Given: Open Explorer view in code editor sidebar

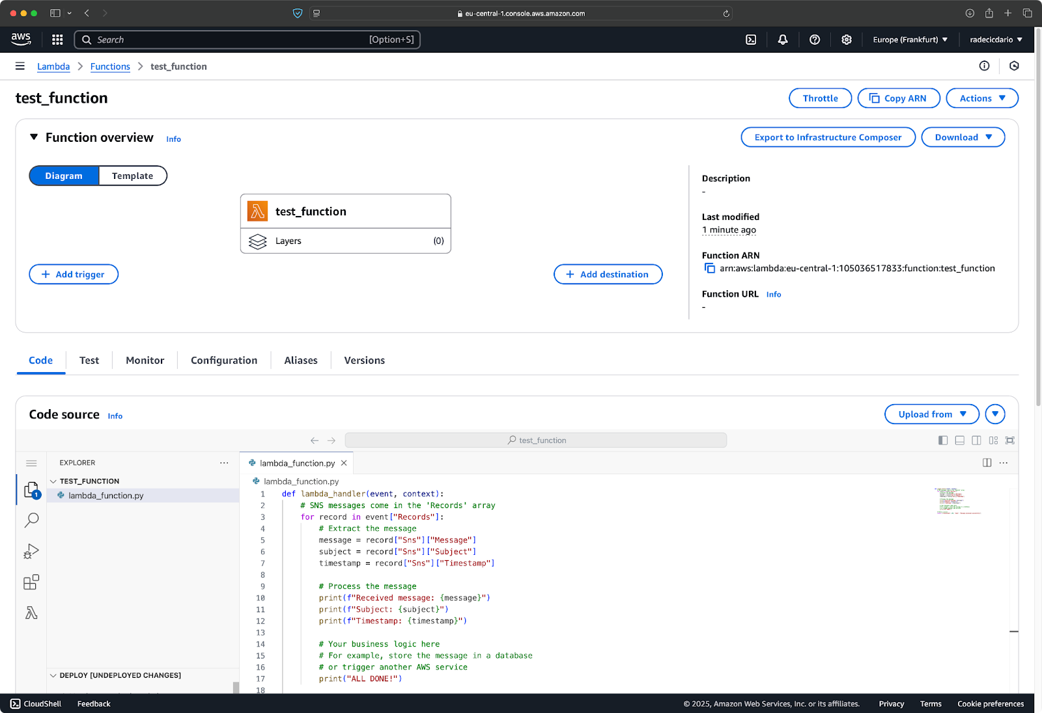Looking at the screenshot, I should (31, 490).
